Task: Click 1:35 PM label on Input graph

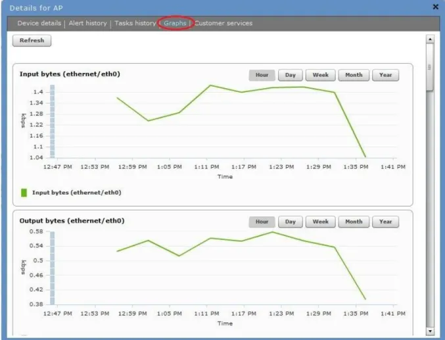Action: tap(356, 167)
